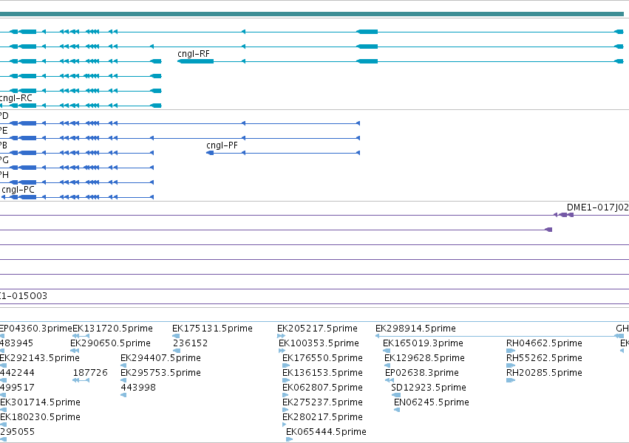
Task: Open EST EK295753.5prime
Action: pyautogui.click(x=160, y=373)
